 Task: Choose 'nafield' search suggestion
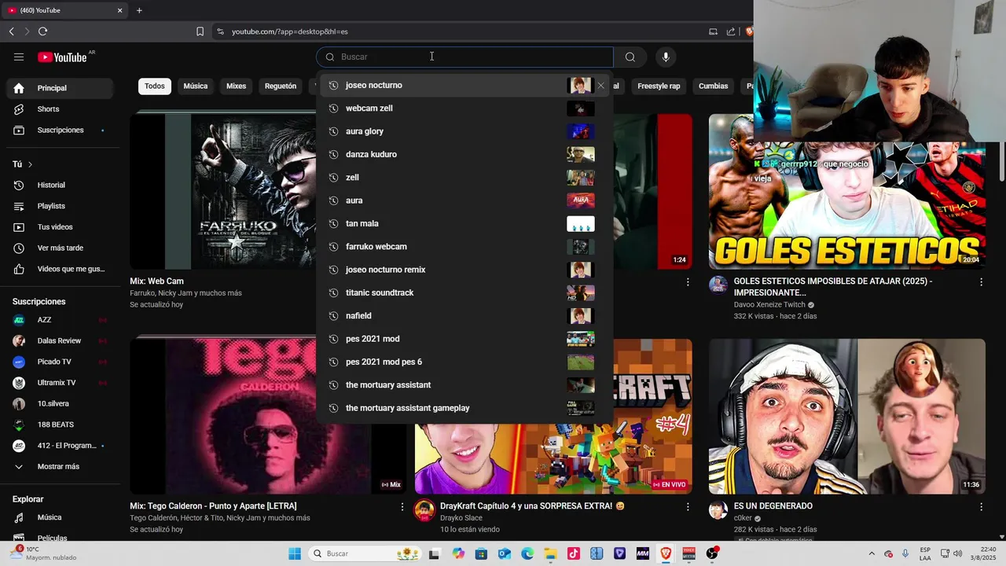pos(464,316)
